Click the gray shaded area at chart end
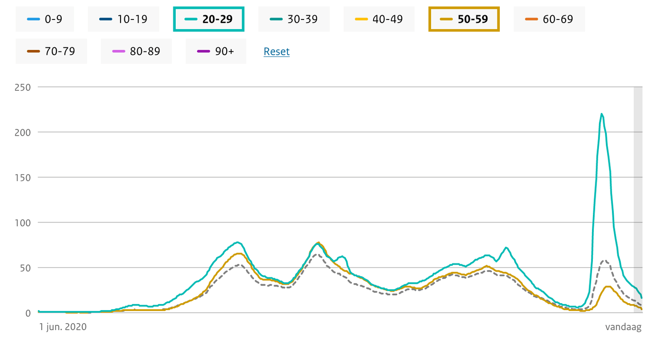 pyautogui.click(x=638, y=200)
